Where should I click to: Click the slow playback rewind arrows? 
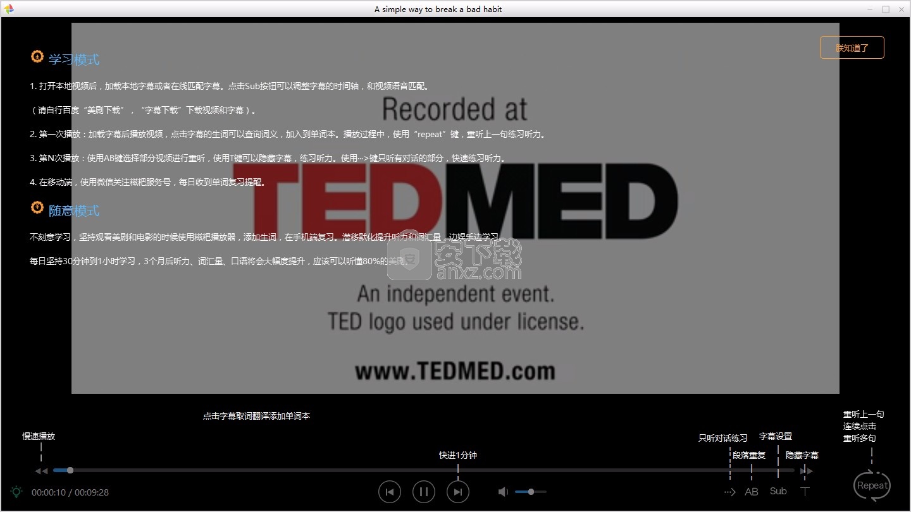(41, 471)
